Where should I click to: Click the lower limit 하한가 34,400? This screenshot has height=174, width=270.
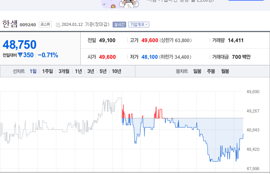tap(175, 57)
